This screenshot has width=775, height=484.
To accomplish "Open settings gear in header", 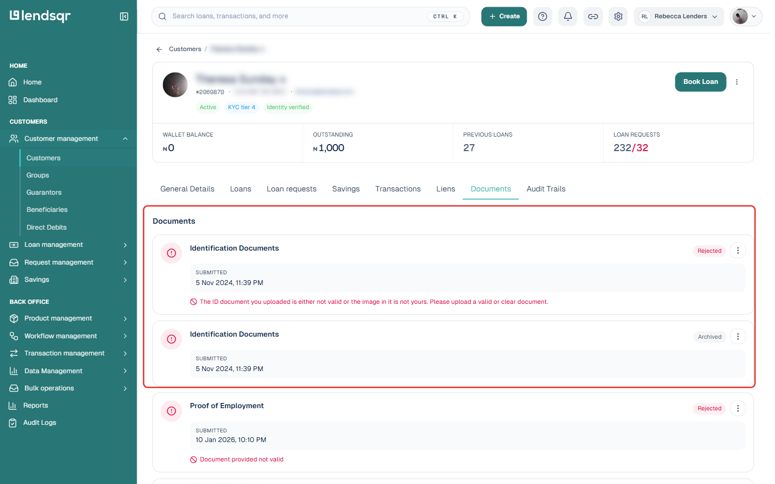I will coord(618,17).
